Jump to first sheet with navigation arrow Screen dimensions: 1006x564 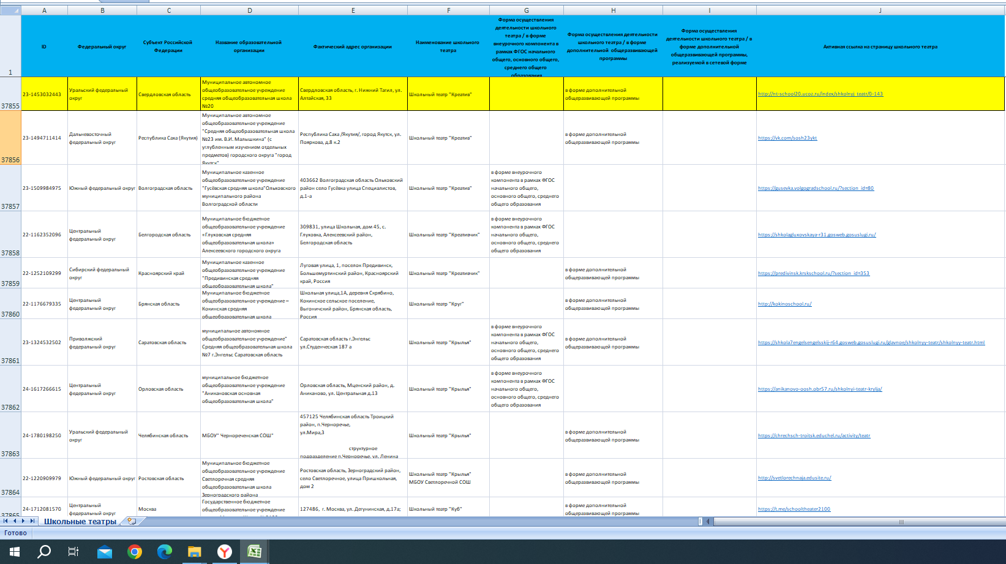tap(6, 521)
